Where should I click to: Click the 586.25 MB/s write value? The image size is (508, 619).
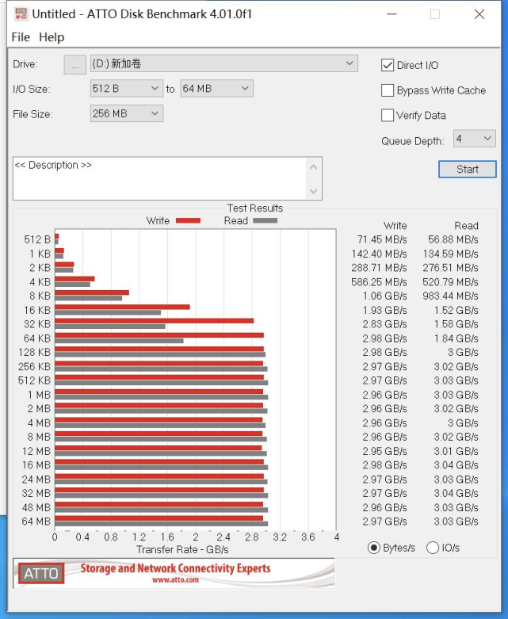click(x=379, y=282)
